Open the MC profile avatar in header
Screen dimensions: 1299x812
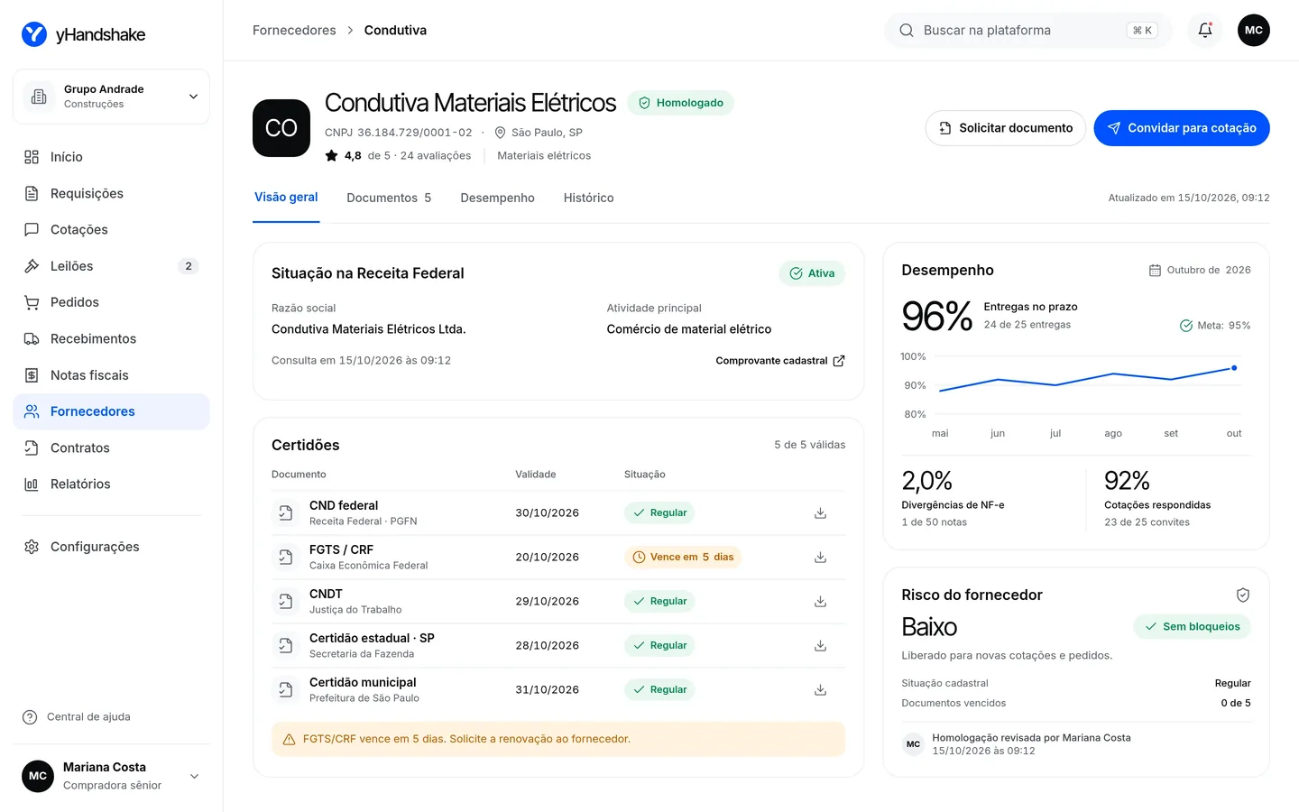click(x=1254, y=30)
